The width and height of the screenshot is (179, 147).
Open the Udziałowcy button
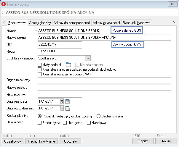(12, 141)
